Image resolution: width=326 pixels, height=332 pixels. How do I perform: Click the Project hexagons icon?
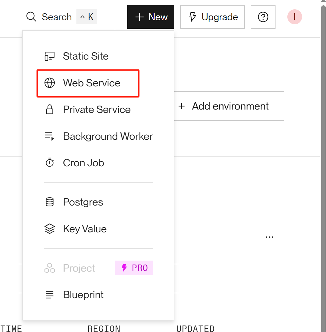tap(50, 268)
